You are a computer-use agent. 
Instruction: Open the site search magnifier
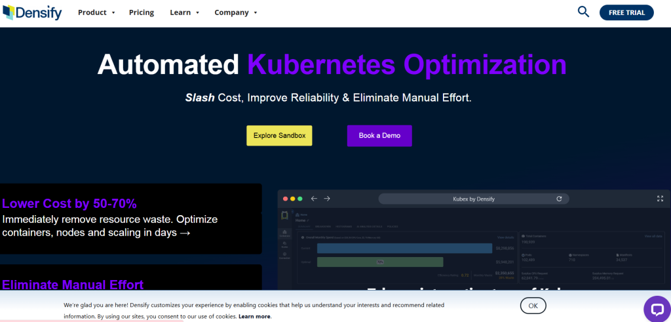pos(583,12)
